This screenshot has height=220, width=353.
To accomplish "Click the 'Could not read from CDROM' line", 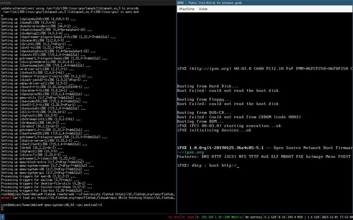I will [x=239, y=117].
